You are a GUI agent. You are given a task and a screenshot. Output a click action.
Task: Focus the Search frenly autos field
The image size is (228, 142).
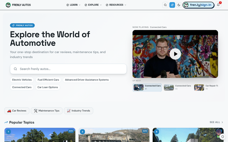(68, 69)
